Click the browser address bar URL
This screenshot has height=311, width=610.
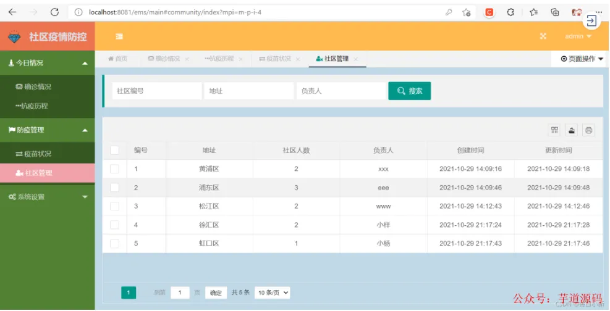(175, 12)
